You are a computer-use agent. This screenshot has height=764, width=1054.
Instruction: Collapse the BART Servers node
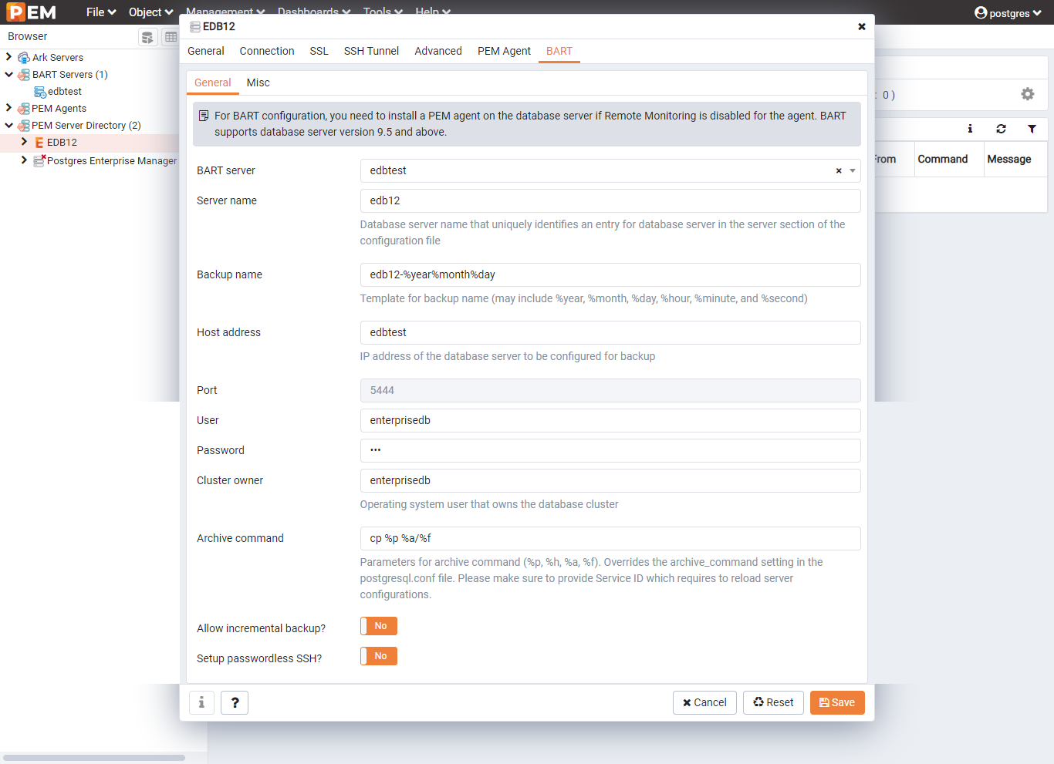8,75
